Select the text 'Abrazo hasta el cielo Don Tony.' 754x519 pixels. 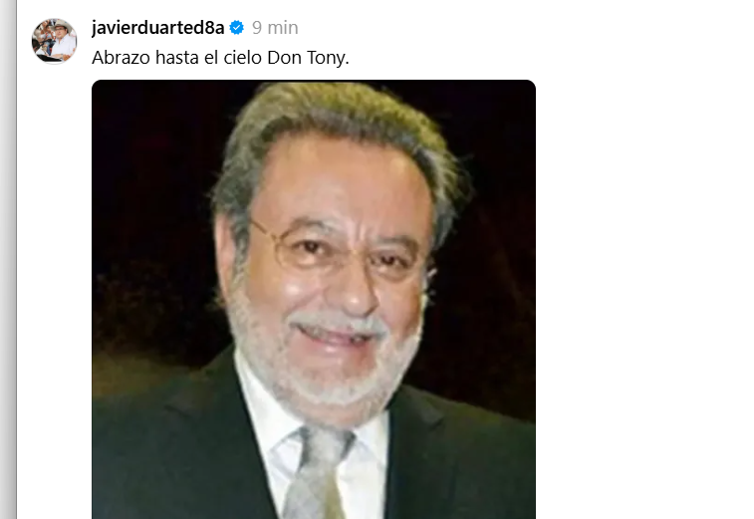point(220,57)
